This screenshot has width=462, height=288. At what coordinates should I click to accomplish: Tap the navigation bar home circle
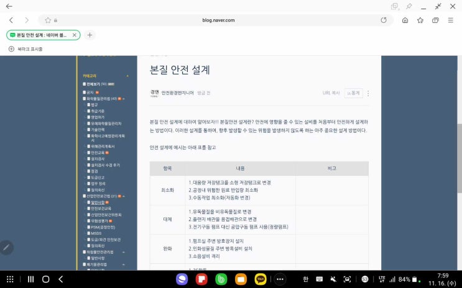click(x=45, y=279)
